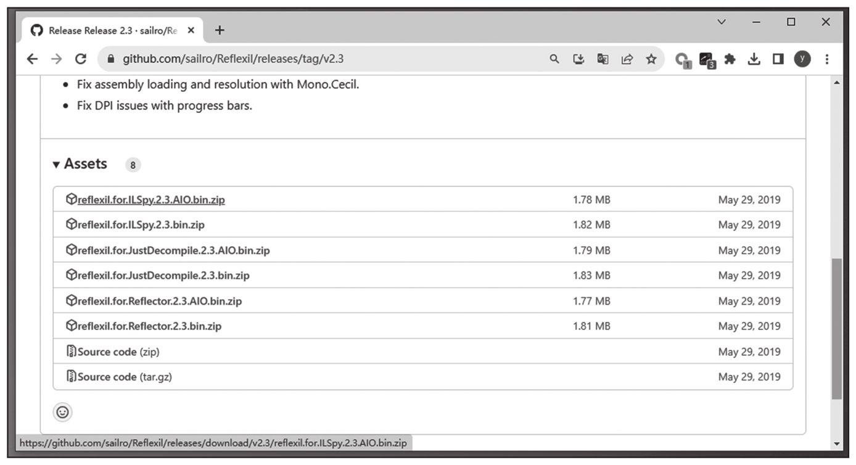
Task: Click the scrollbar down arrow
Action: click(x=836, y=443)
